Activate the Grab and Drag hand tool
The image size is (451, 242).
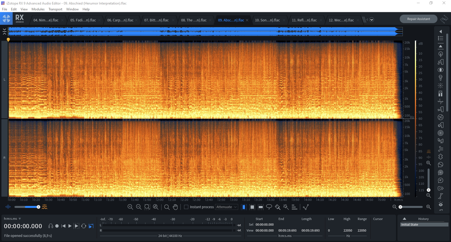175,207
